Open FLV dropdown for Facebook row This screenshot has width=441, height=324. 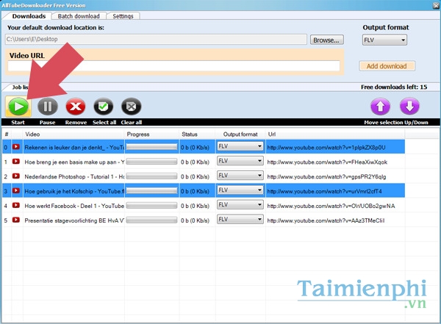pyautogui.click(x=240, y=205)
